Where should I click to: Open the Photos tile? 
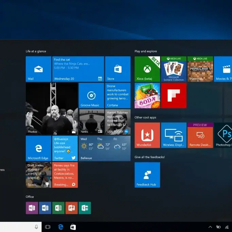pyautogui.click(x=52, y=109)
